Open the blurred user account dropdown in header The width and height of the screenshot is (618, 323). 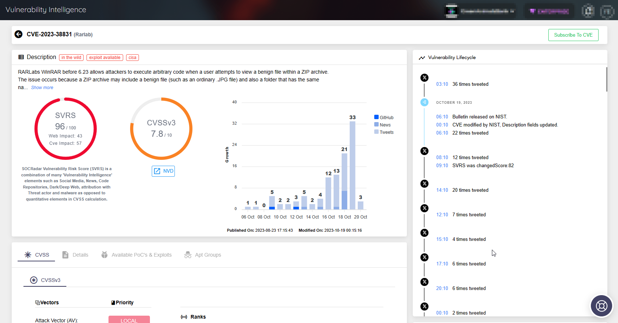(479, 11)
